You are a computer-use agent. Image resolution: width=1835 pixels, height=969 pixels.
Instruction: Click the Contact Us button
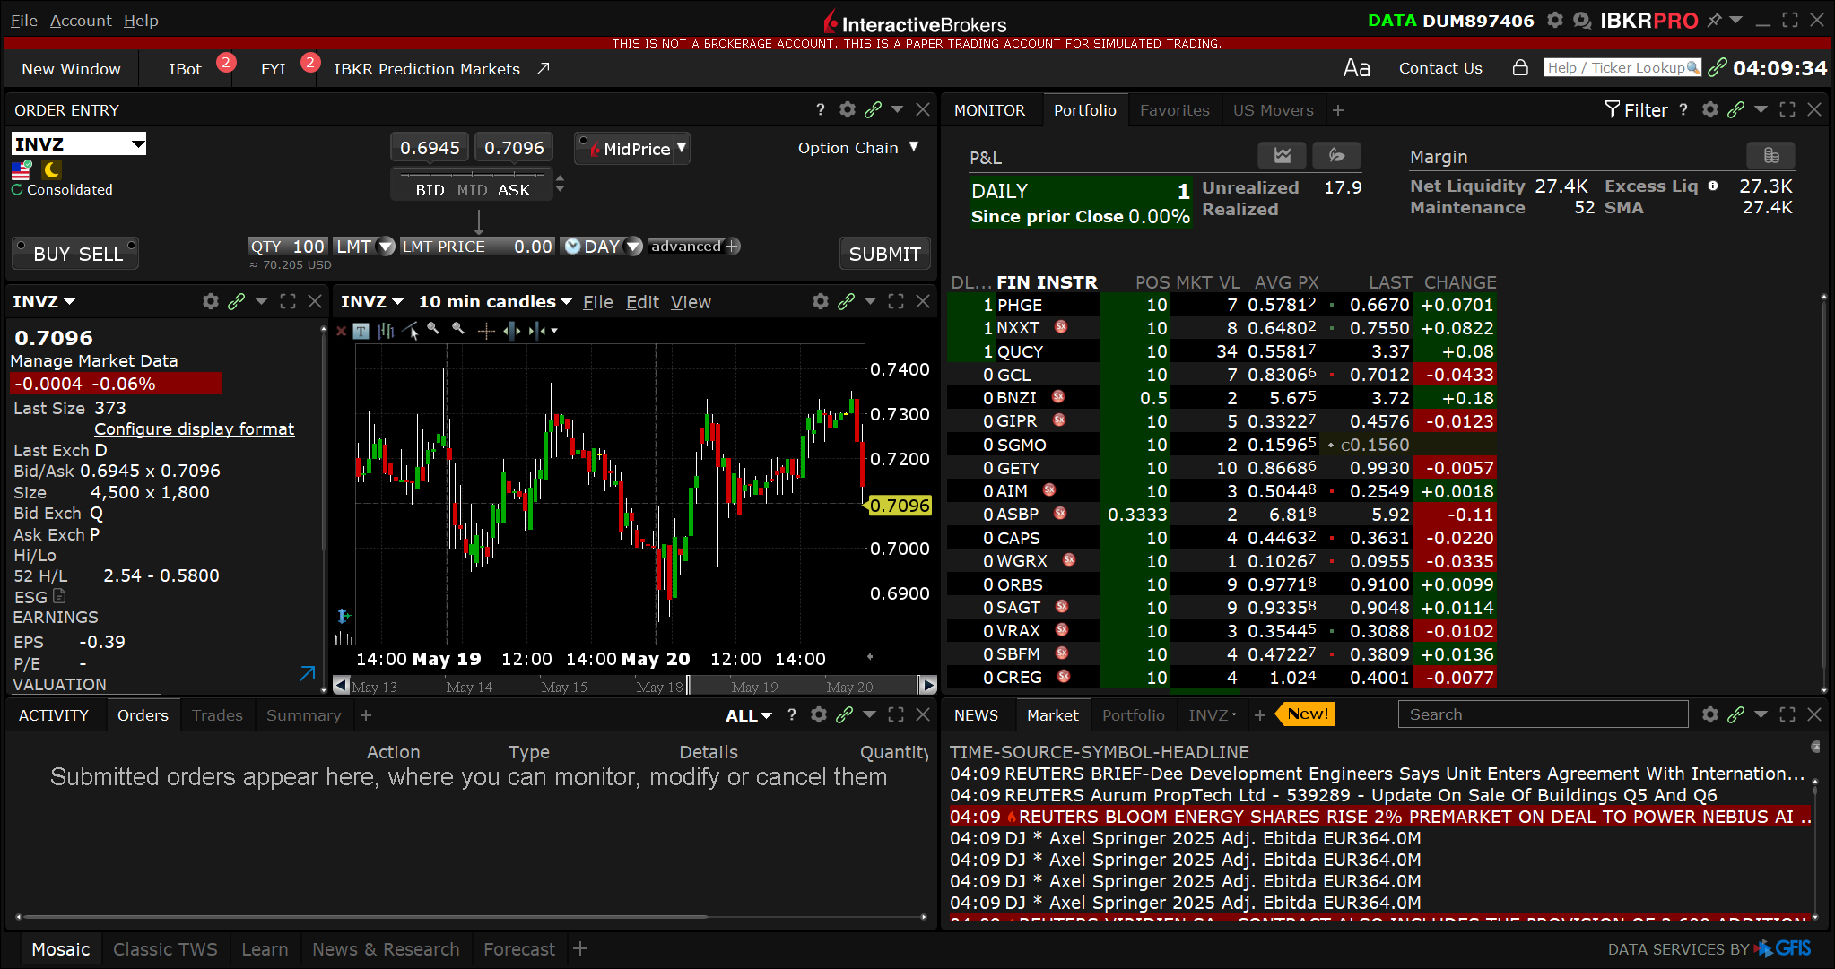1440,68
